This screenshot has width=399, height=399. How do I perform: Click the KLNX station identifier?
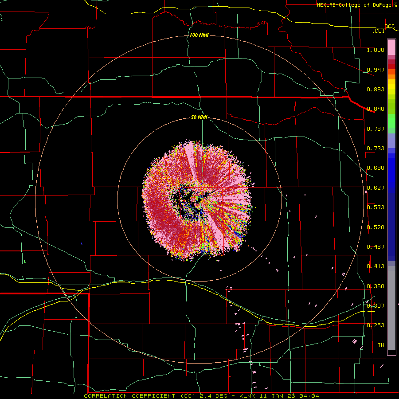248,396
